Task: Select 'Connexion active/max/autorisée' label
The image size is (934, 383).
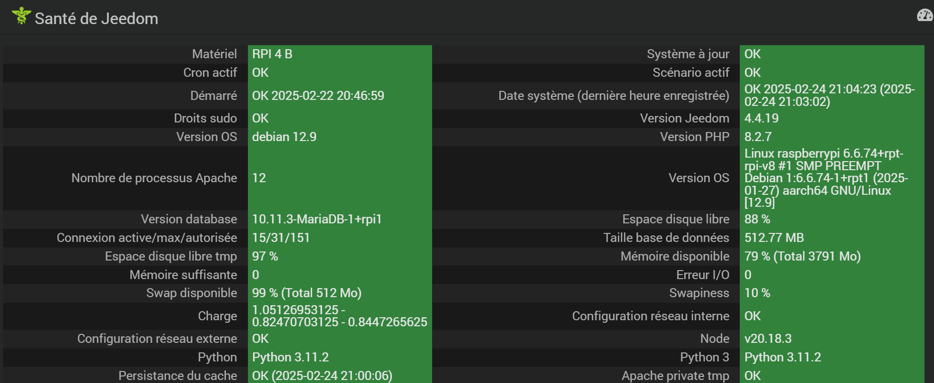Action: 147,237
